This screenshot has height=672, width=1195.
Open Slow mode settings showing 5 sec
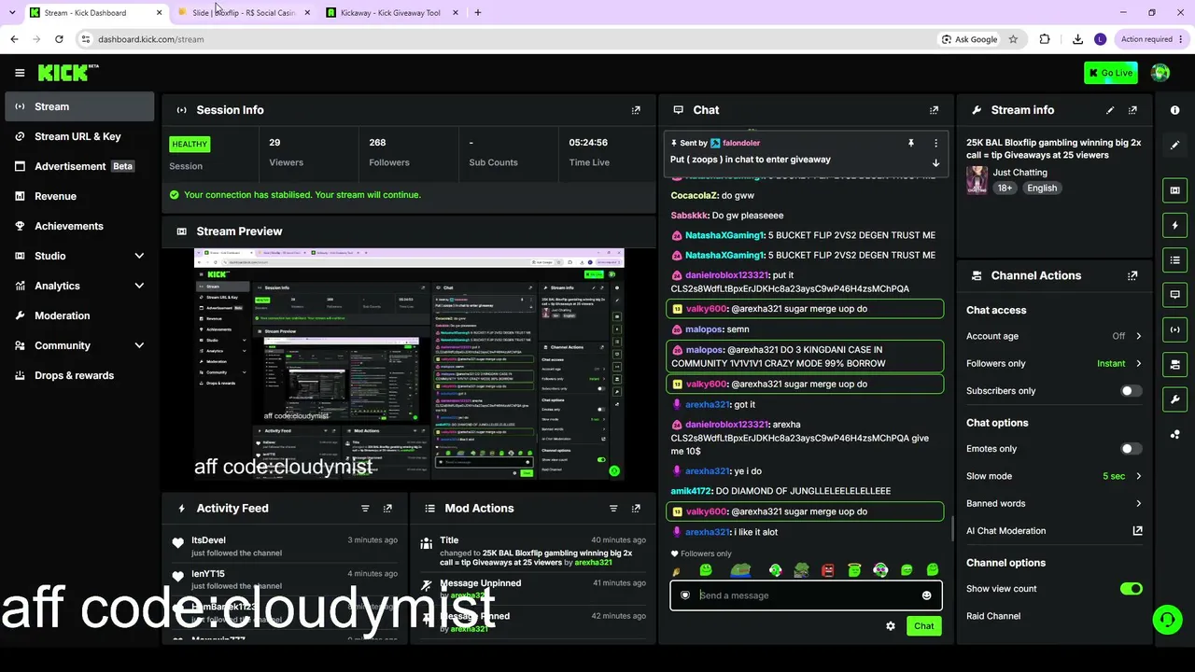click(1054, 476)
